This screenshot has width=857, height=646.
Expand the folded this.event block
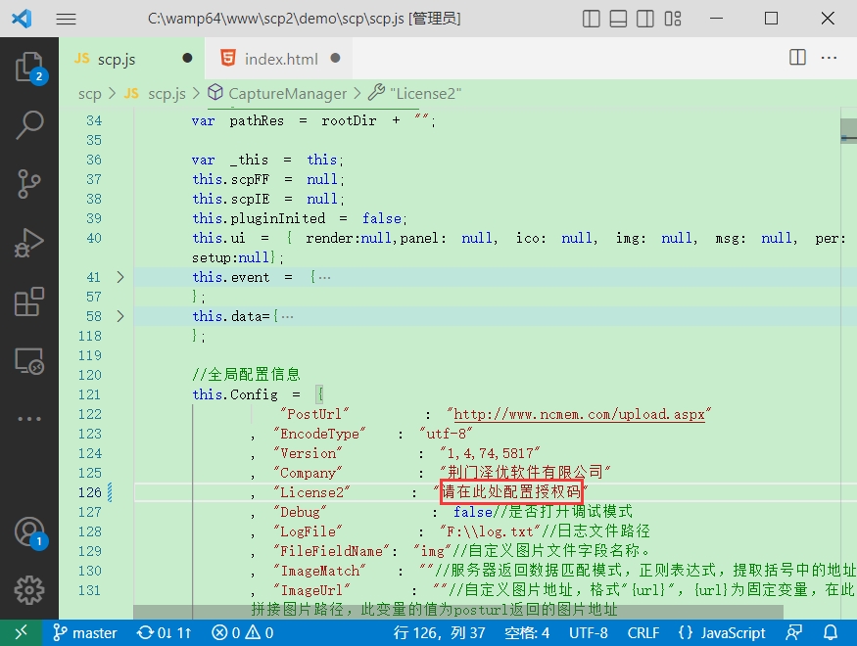click(120, 277)
